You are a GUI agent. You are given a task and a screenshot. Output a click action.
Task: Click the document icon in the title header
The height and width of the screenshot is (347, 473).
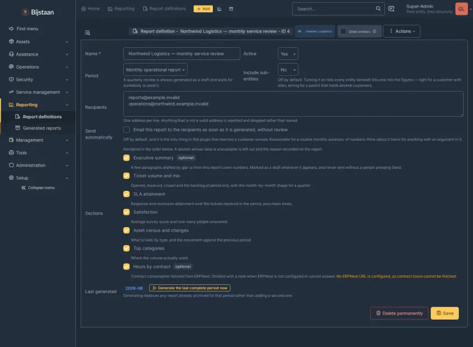[x=135, y=31]
